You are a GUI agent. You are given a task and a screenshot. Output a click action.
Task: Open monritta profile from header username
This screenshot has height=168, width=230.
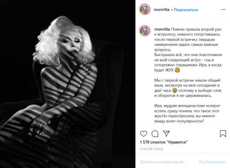click(x=161, y=10)
